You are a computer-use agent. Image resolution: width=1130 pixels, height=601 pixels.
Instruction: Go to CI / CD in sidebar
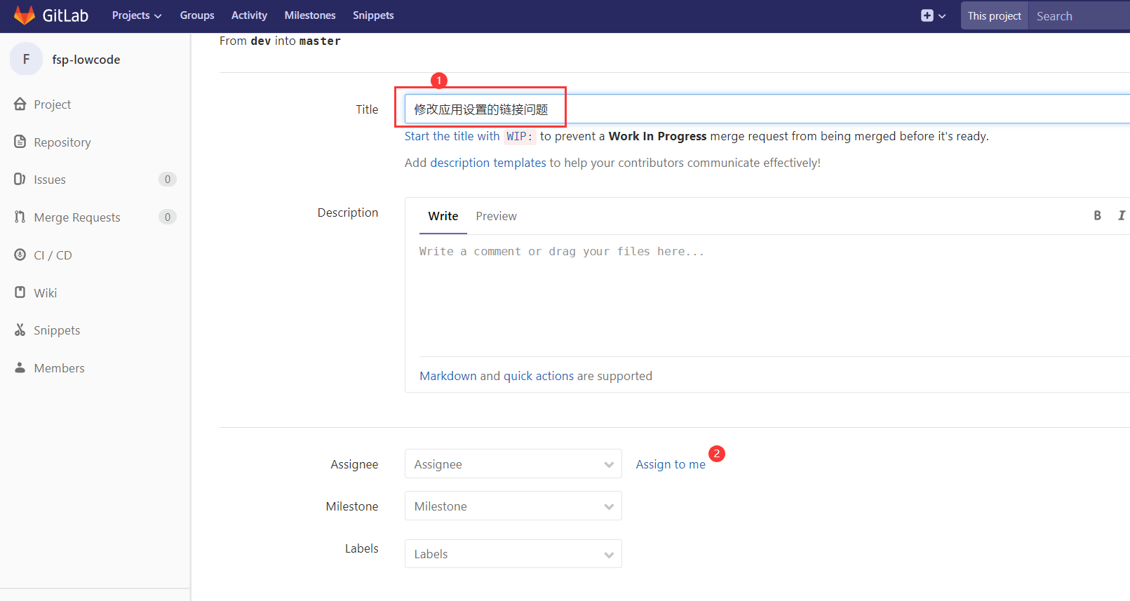[53, 255]
